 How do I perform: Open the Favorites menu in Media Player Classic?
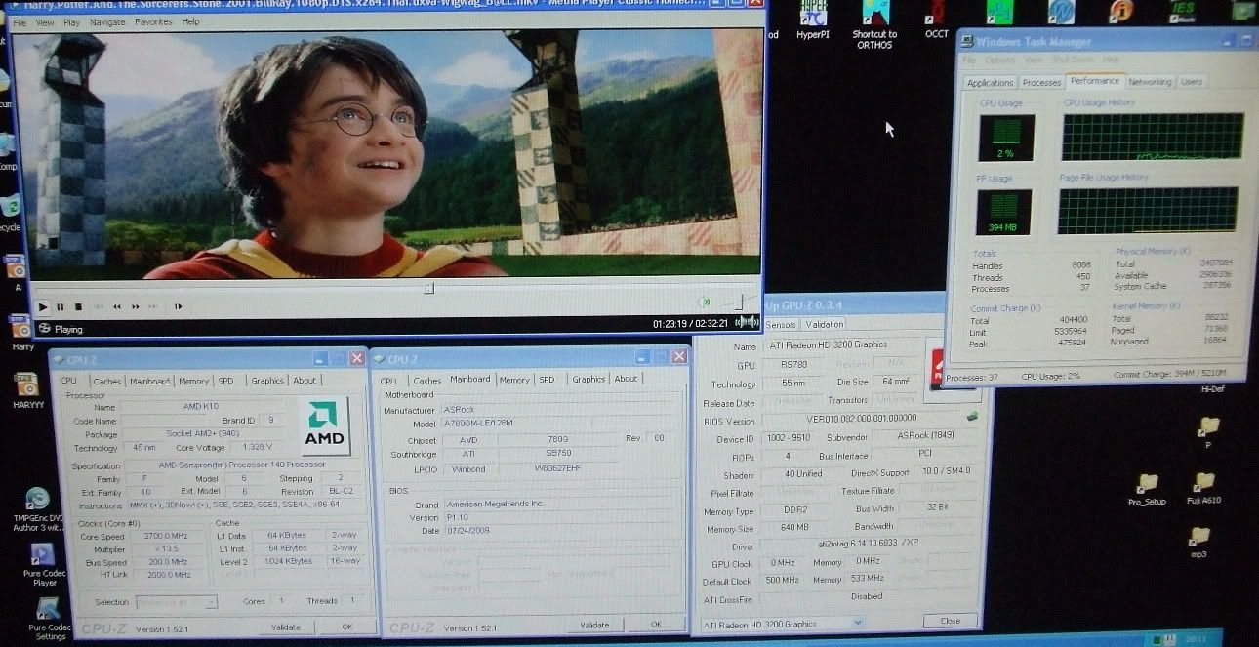pos(153,22)
